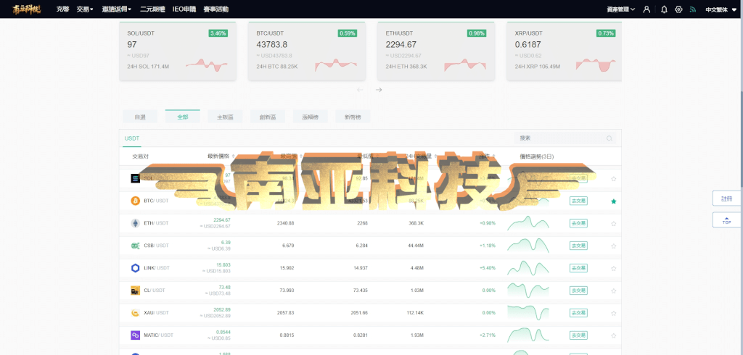Switch to the 全部 tab

point(182,117)
